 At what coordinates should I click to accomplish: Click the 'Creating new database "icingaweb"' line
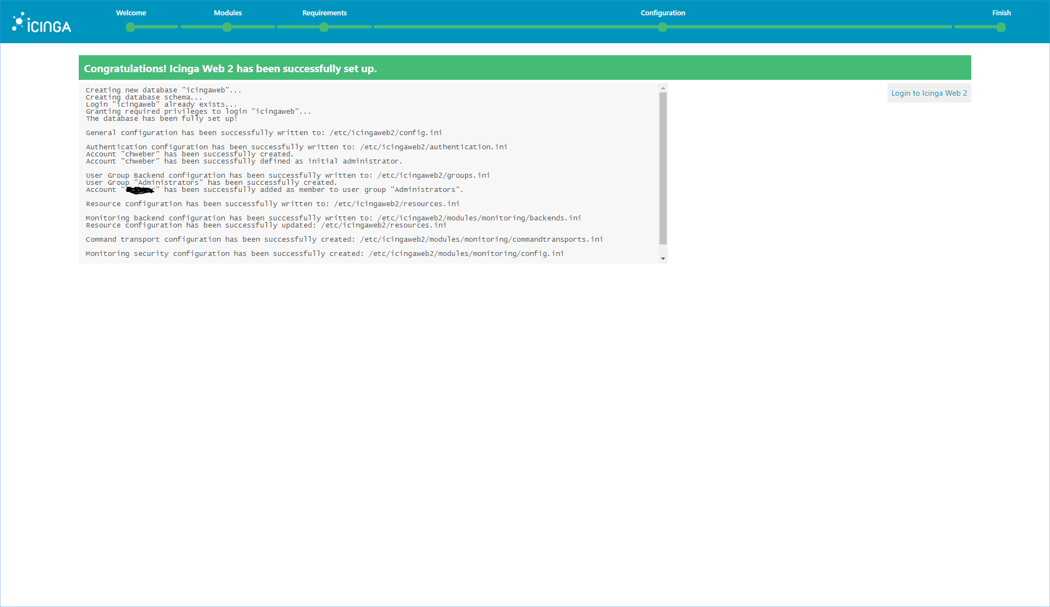[164, 90]
